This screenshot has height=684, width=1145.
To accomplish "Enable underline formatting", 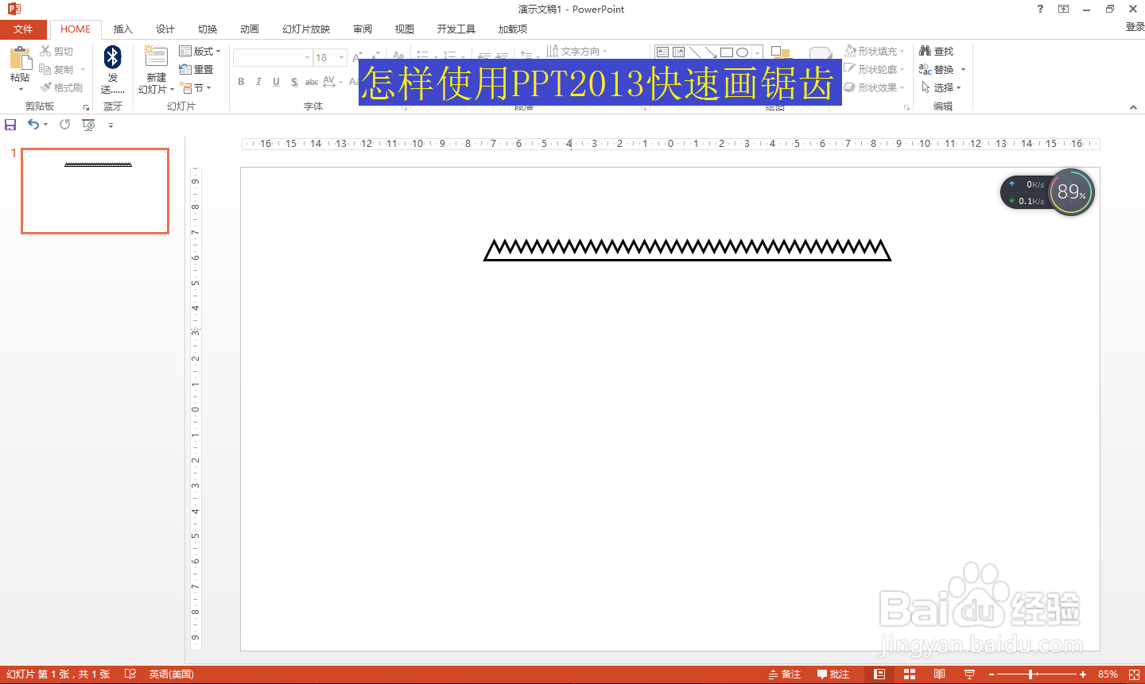I will pos(276,81).
